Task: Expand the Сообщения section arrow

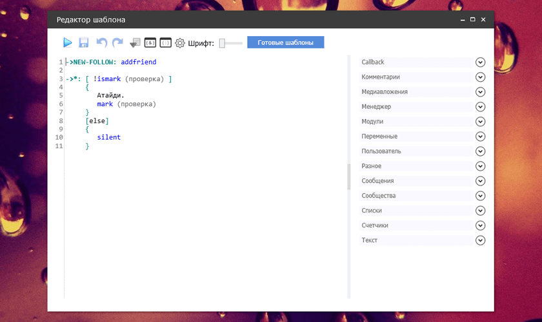Action: coord(480,181)
